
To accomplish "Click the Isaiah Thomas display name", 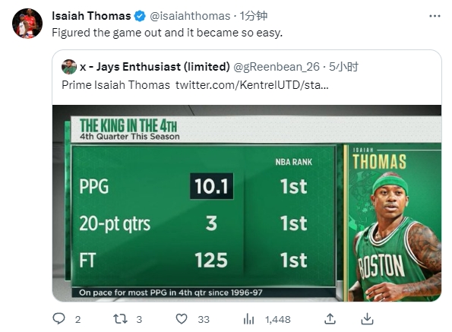I will [91, 16].
